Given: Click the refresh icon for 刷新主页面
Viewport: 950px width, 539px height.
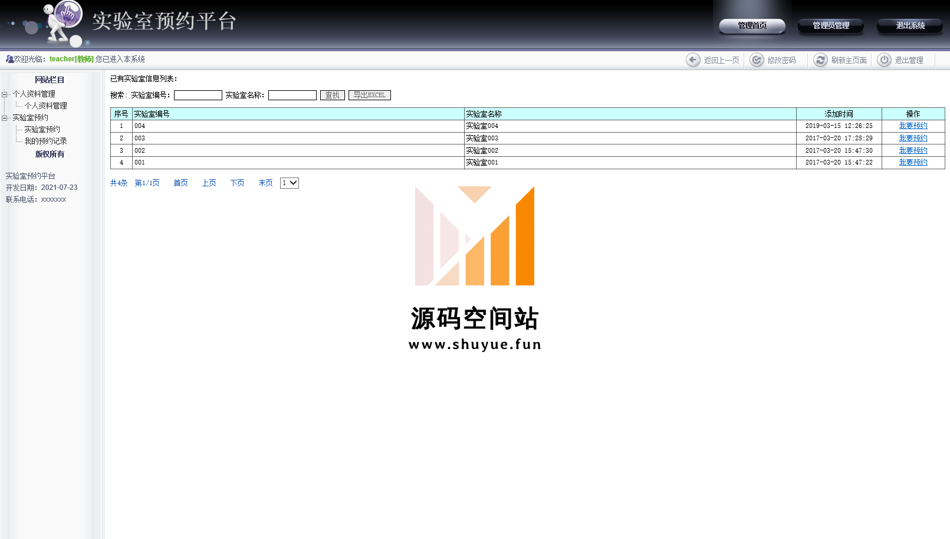Looking at the screenshot, I should [x=820, y=60].
